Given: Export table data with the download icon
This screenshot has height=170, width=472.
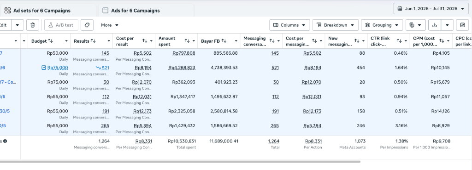Looking at the screenshot, I should tap(434, 25).
